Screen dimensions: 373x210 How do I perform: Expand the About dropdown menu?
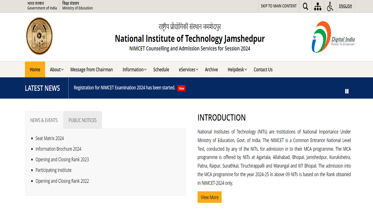56,69
